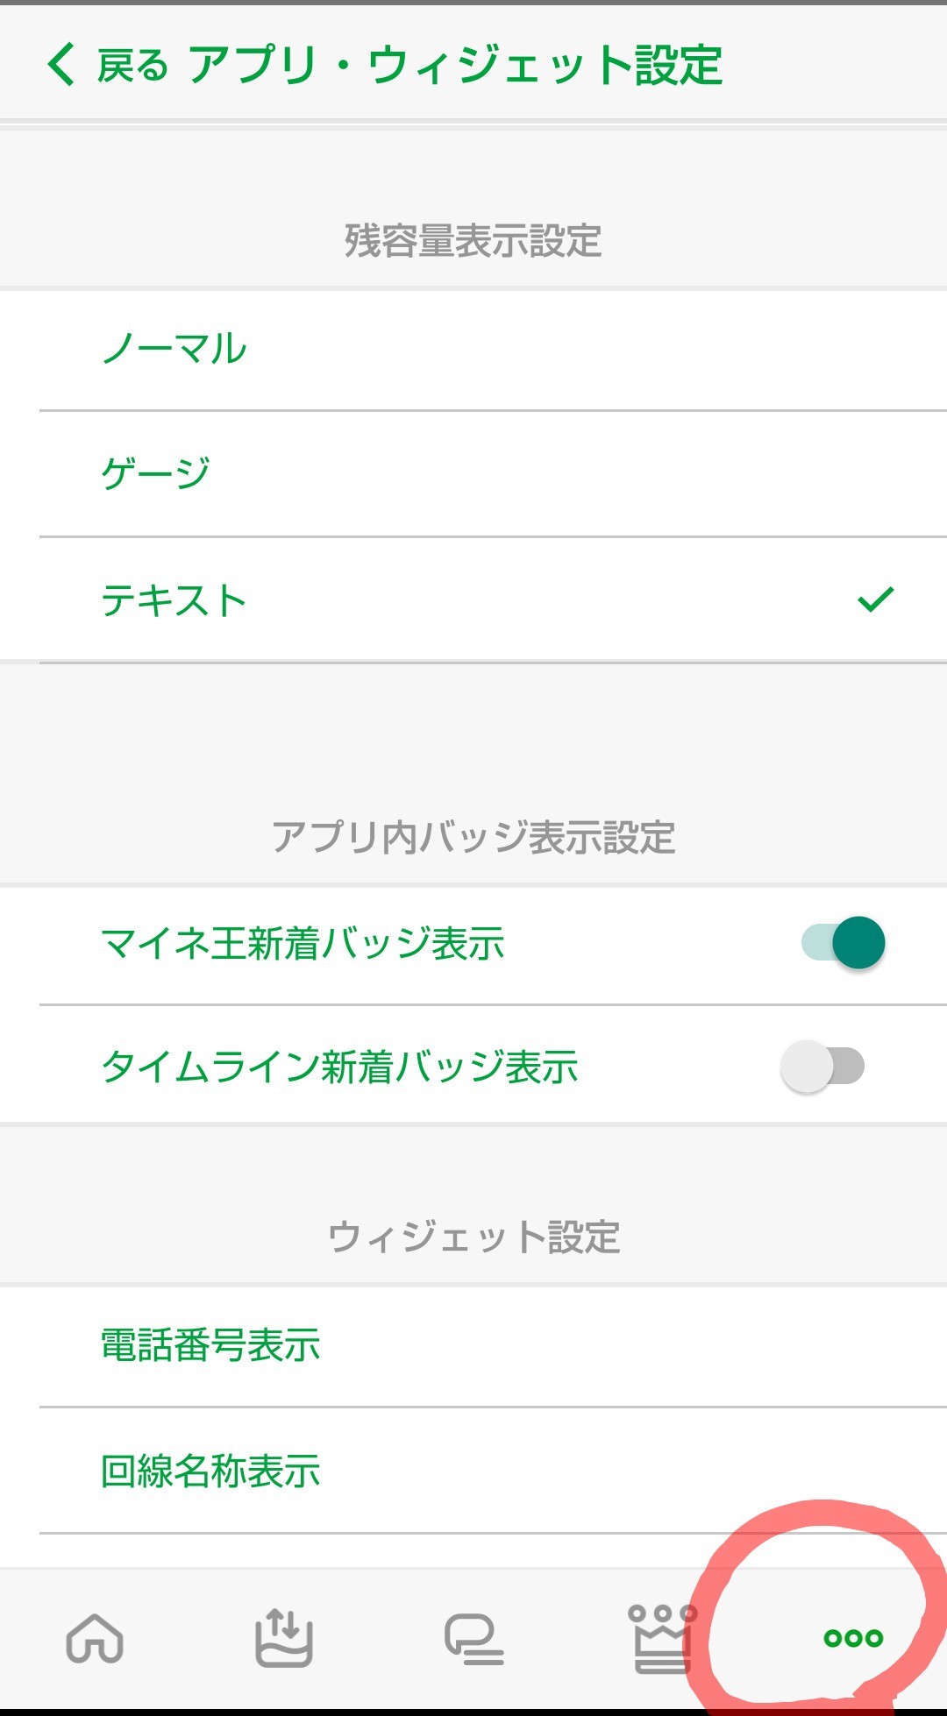Image resolution: width=947 pixels, height=1716 pixels.
Task: Open the chat bubble tab icon
Action: click(473, 1638)
